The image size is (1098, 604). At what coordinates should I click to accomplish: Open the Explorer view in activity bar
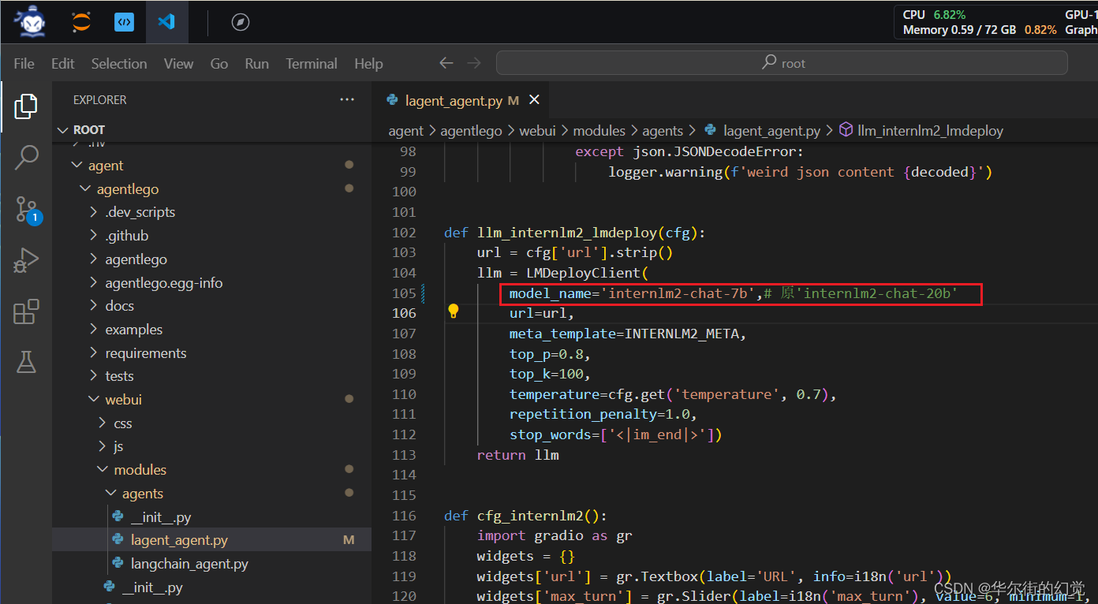point(26,106)
